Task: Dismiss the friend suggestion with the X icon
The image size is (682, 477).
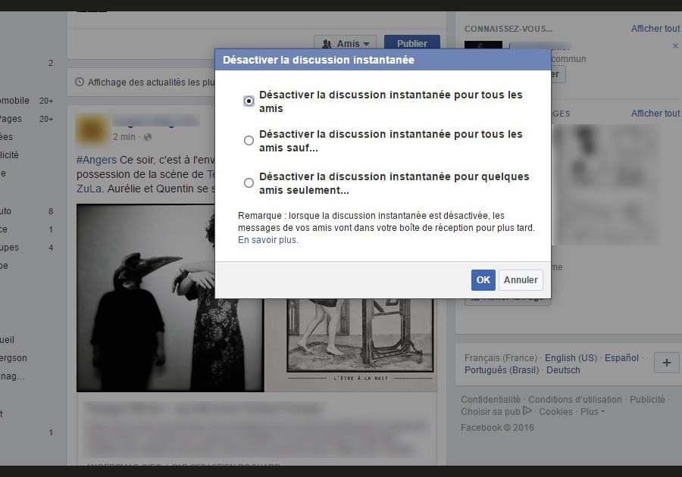Action: click(x=675, y=46)
